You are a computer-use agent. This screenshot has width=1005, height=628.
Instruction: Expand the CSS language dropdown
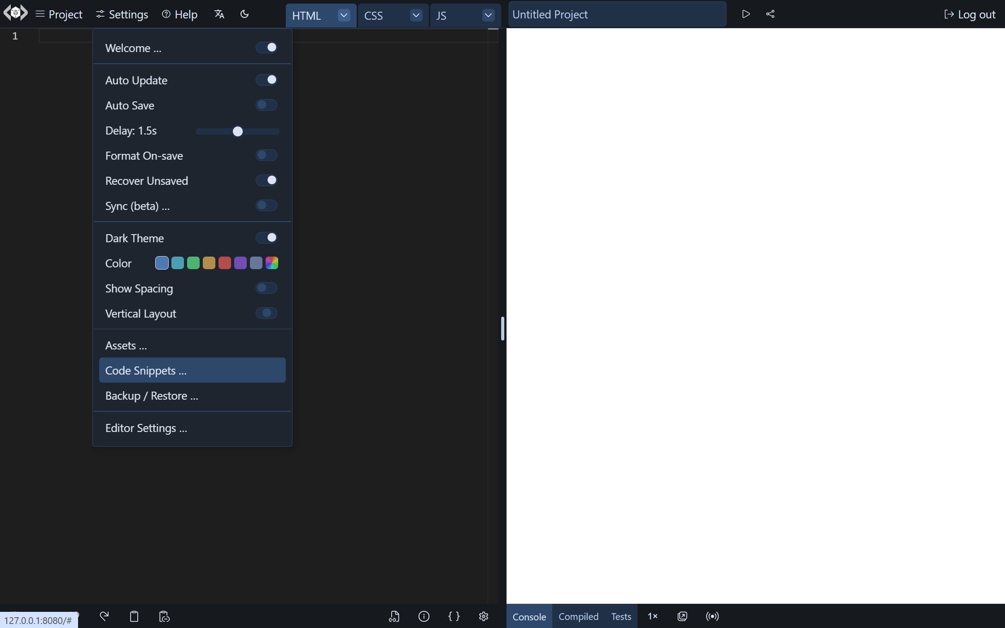[x=415, y=15]
